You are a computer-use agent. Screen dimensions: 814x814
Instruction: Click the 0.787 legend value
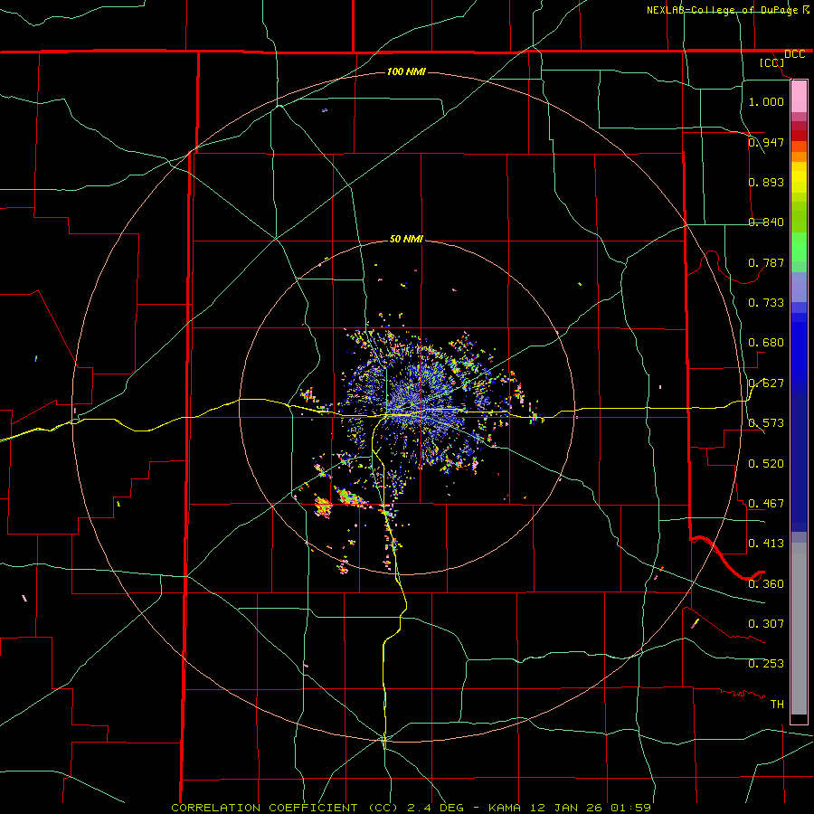coord(766,262)
